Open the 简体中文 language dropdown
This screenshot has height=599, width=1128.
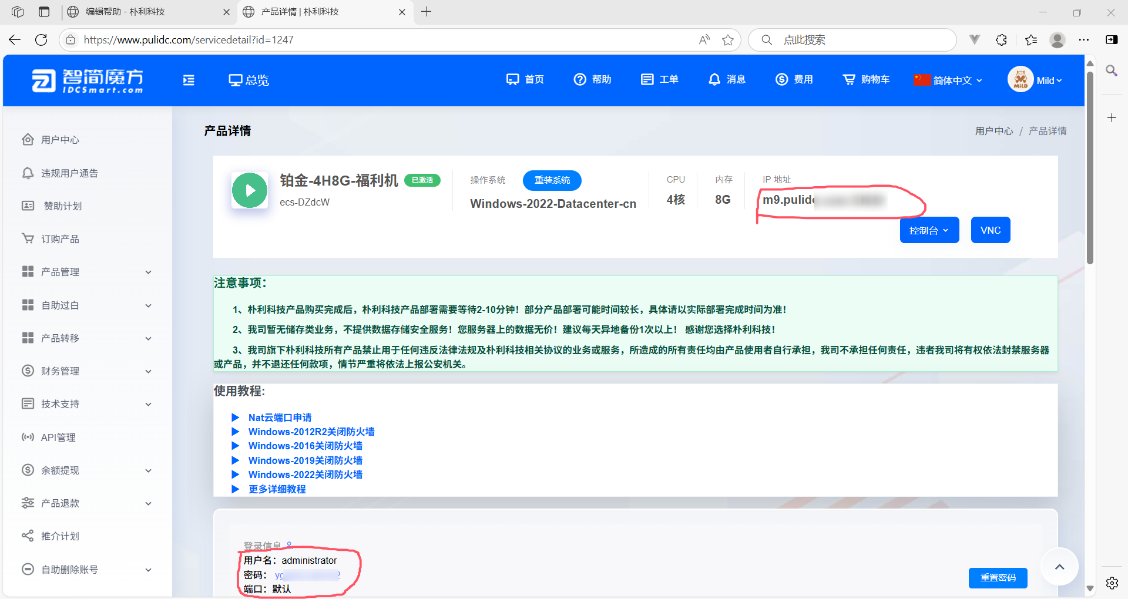(948, 80)
